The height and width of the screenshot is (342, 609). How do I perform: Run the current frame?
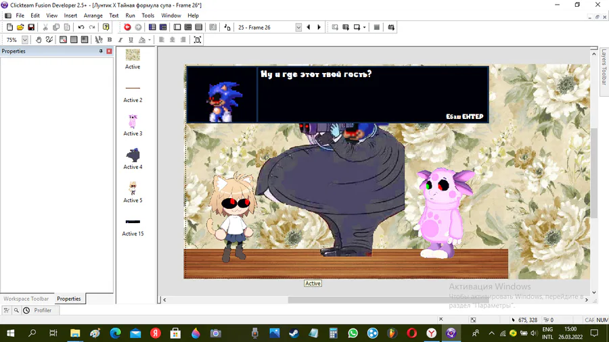pyautogui.click(x=357, y=27)
